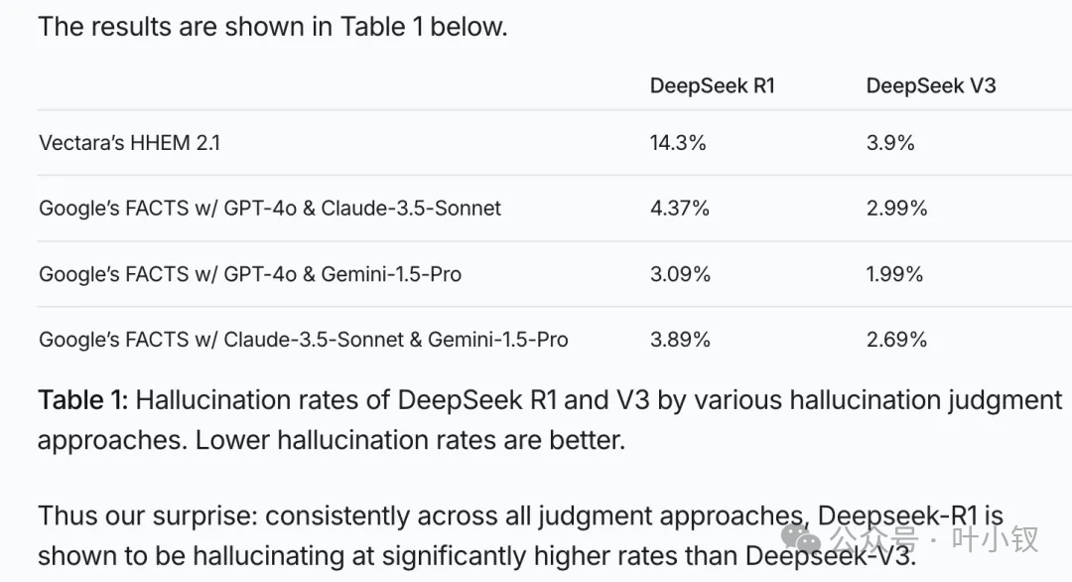This screenshot has width=1072, height=582.
Task: Click 'Lower hallucination rates are better' text
Action: click(410, 440)
